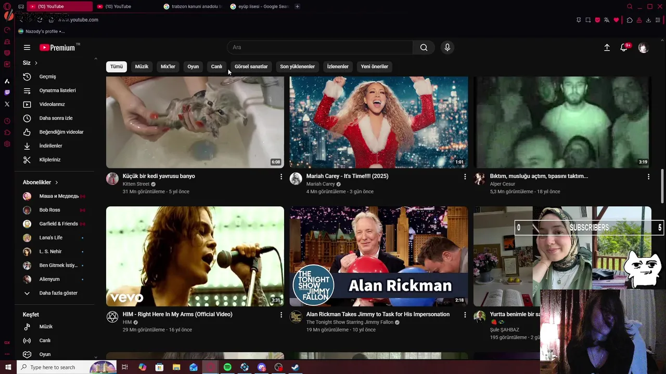Click the translate page icon
The height and width of the screenshot is (374, 666).
click(x=607, y=20)
